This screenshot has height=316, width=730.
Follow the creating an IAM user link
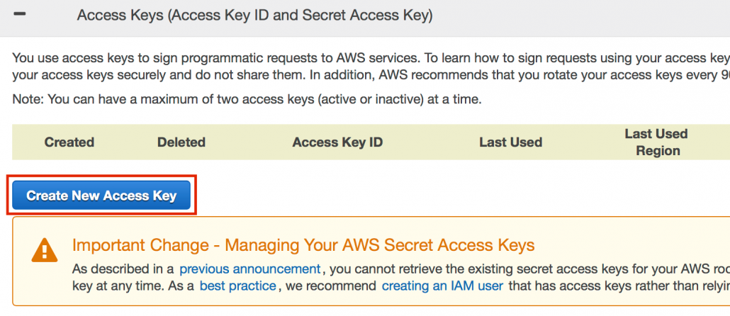click(442, 286)
